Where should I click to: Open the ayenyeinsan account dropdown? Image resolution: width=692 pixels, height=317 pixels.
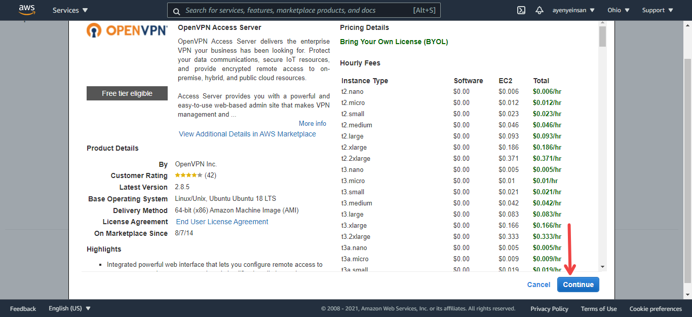[x=573, y=10]
